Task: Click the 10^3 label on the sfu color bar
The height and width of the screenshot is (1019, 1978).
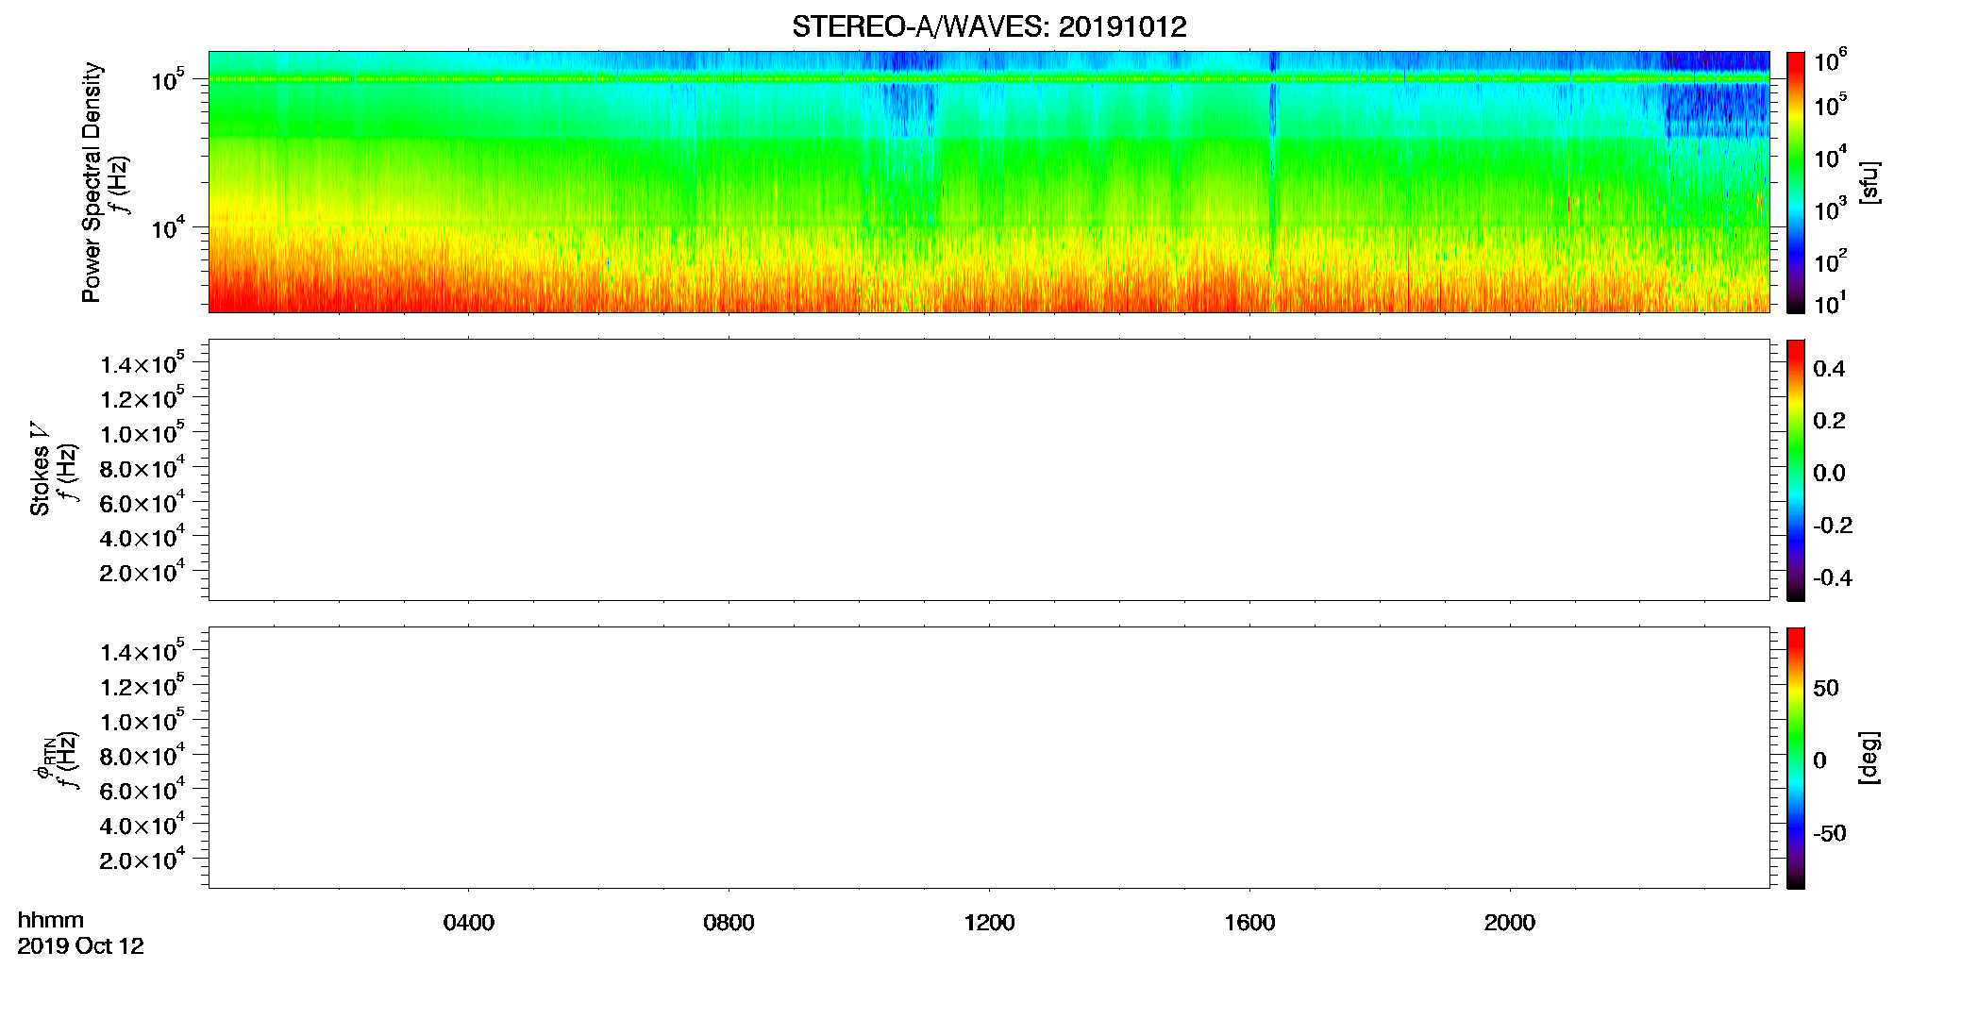Action: pyautogui.click(x=1830, y=209)
